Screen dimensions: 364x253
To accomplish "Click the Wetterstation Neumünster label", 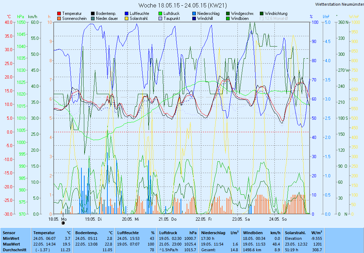I will point(339,4).
